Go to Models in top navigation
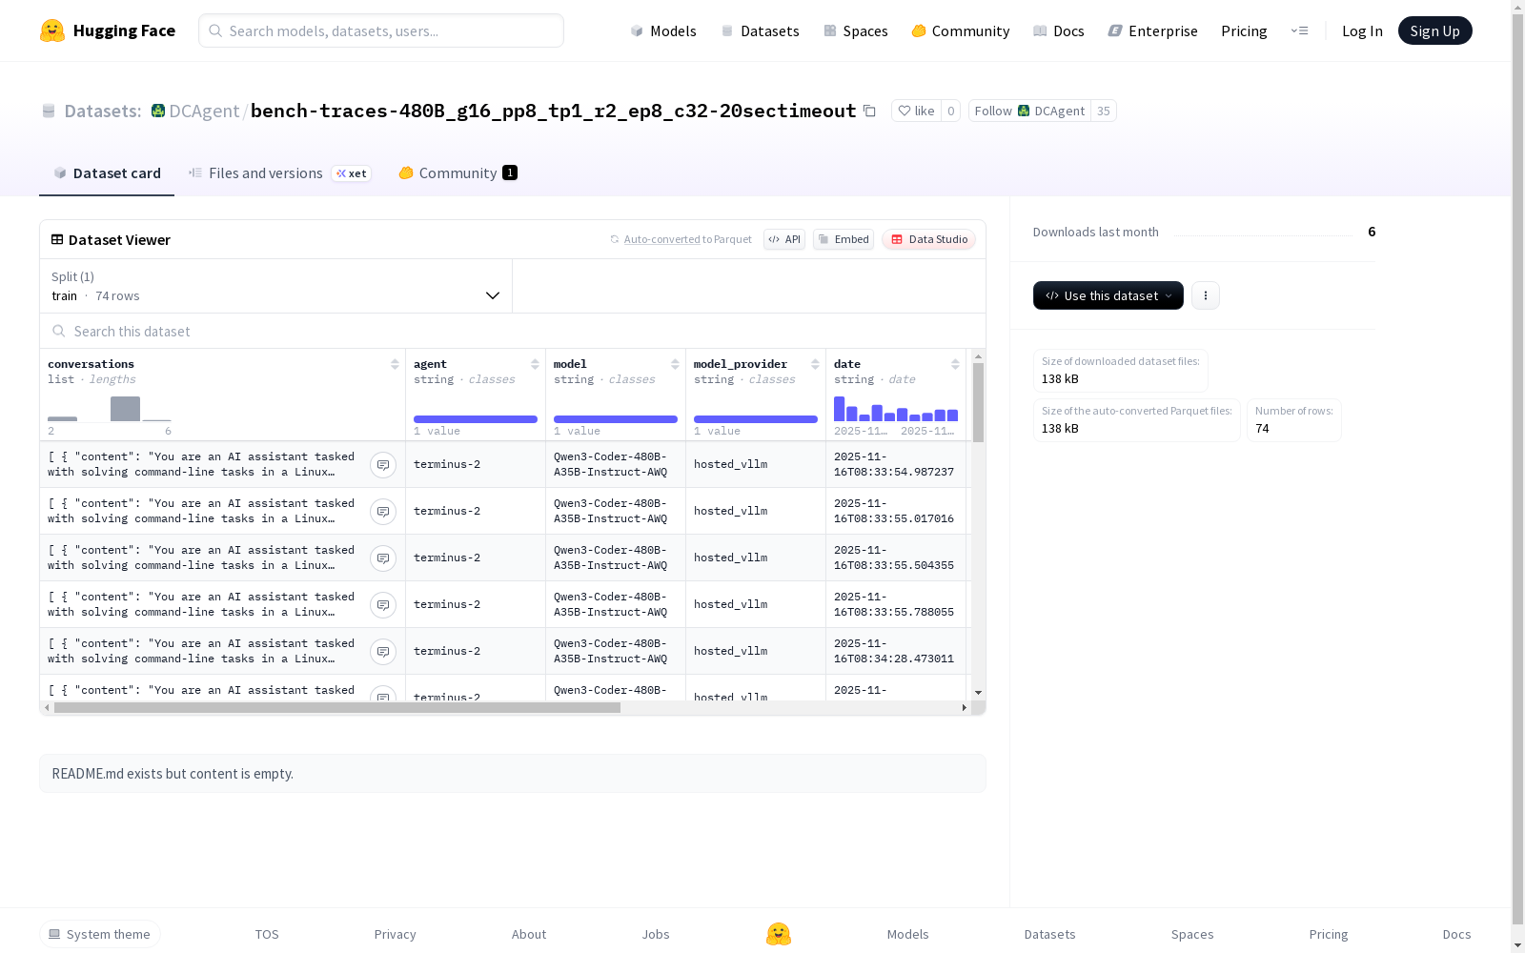 point(663,30)
